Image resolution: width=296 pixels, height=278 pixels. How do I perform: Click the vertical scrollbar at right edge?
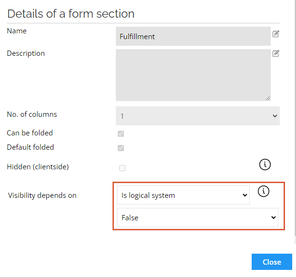[x=295, y=121]
